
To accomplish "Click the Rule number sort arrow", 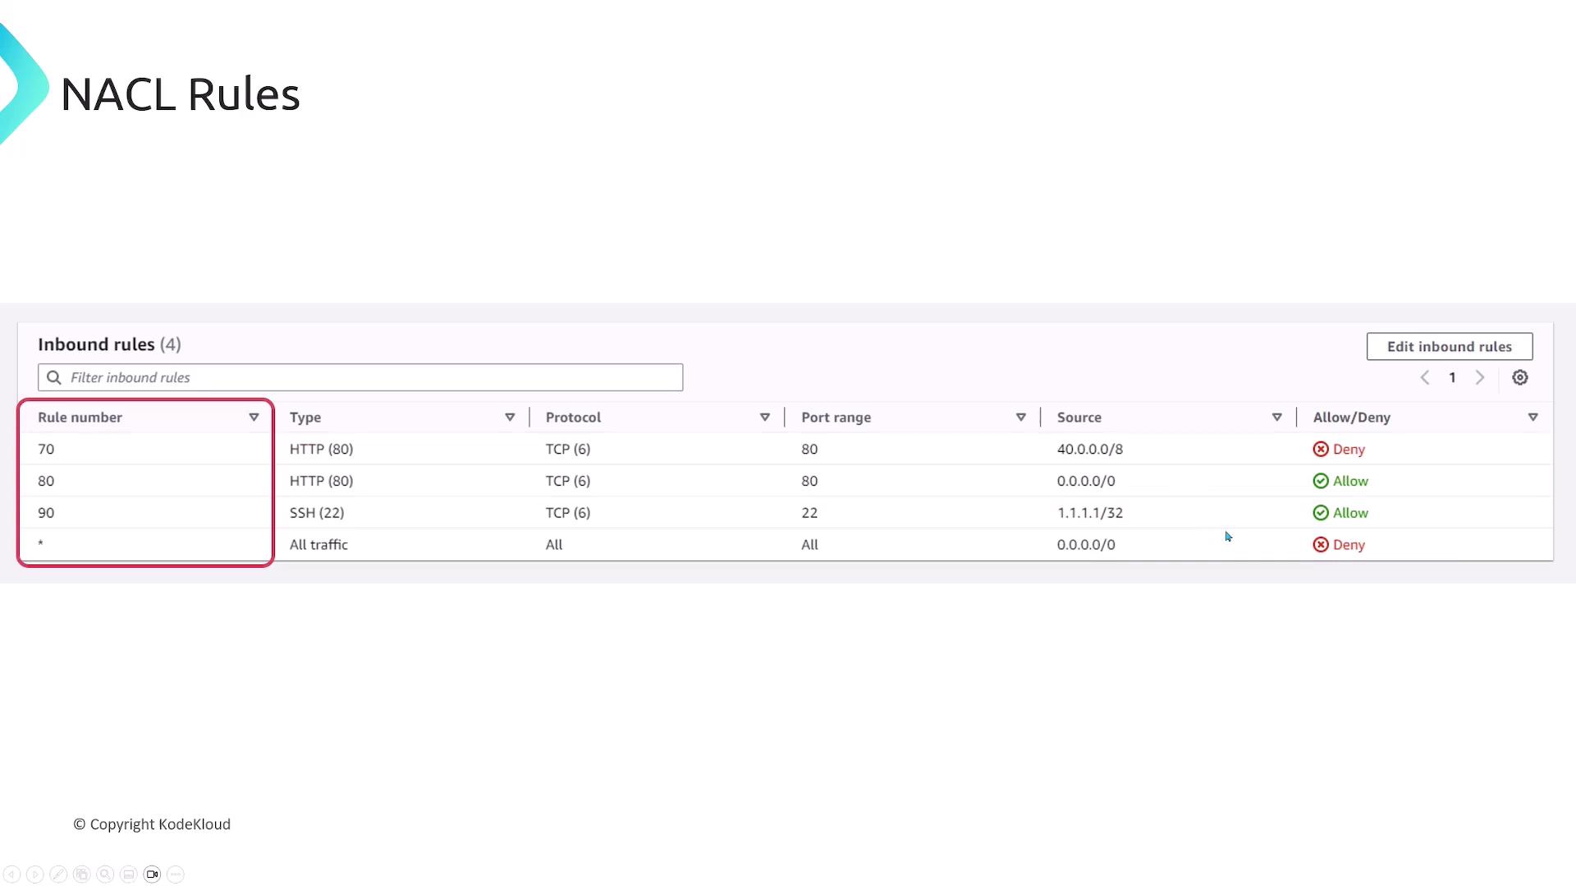I will click(x=254, y=418).
